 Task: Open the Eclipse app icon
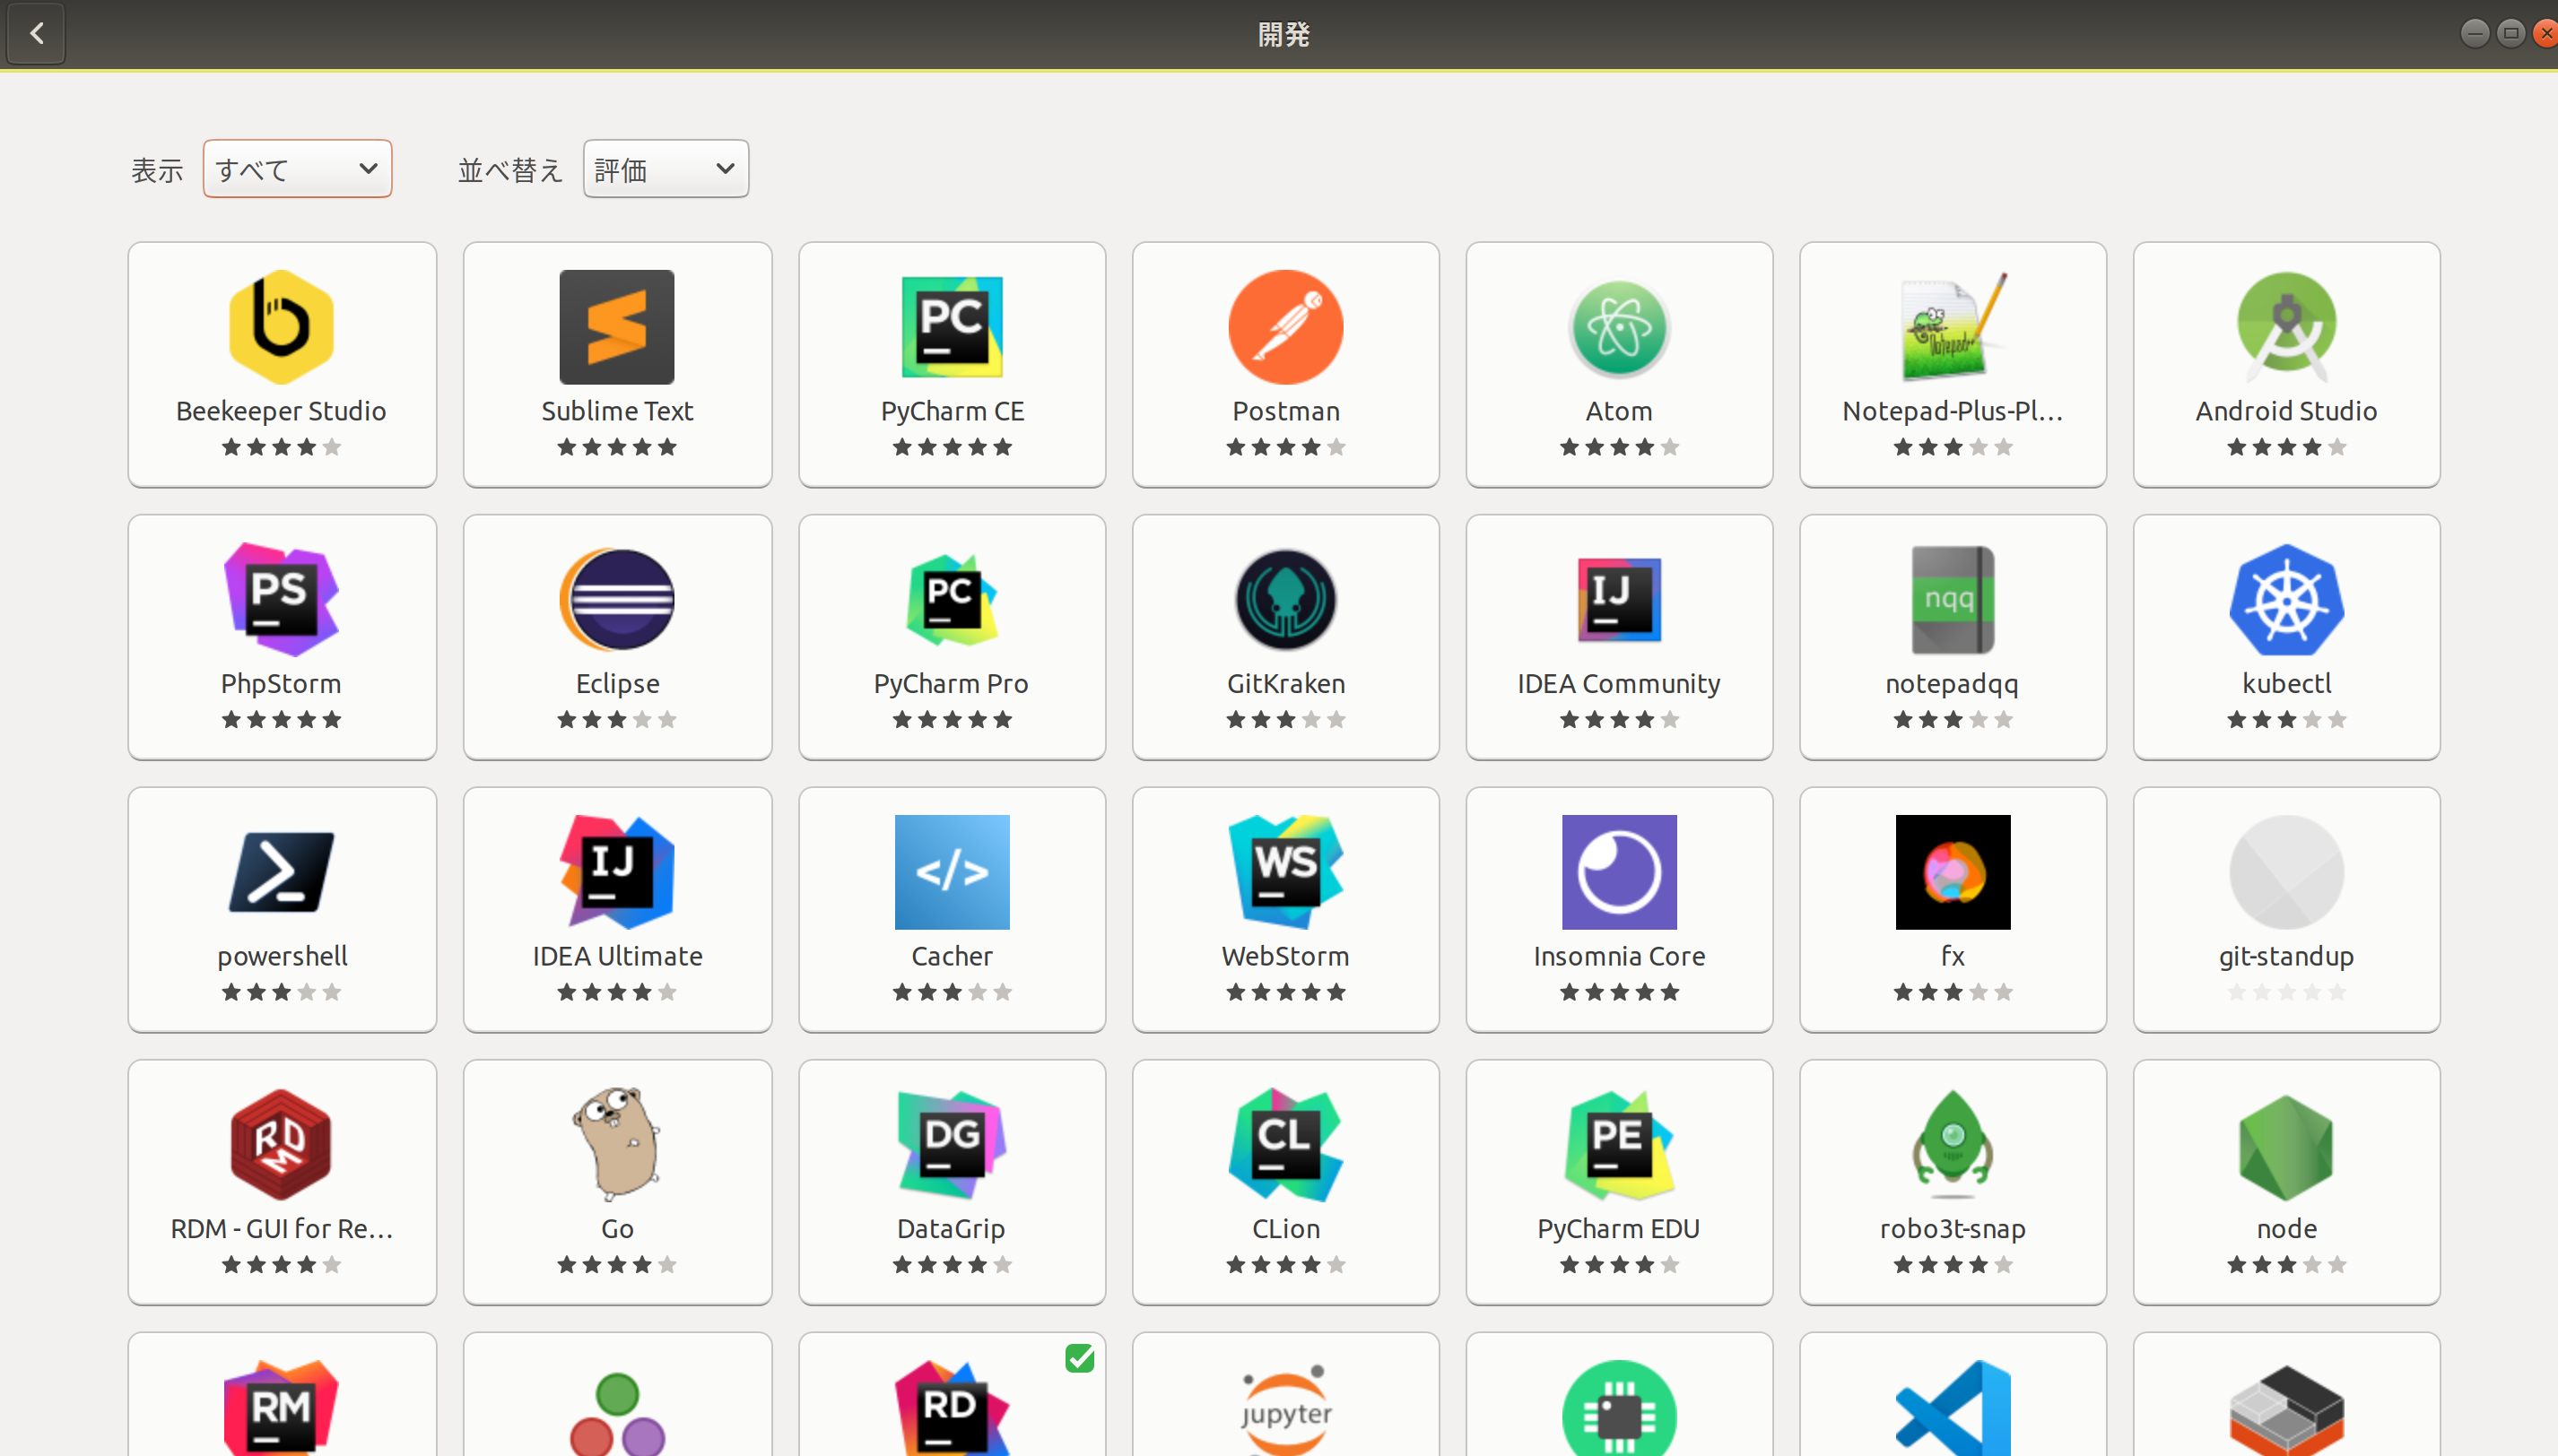point(616,599)
